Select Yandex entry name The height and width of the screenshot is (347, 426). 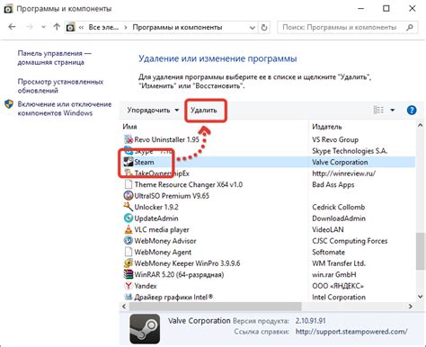(146, 286)
